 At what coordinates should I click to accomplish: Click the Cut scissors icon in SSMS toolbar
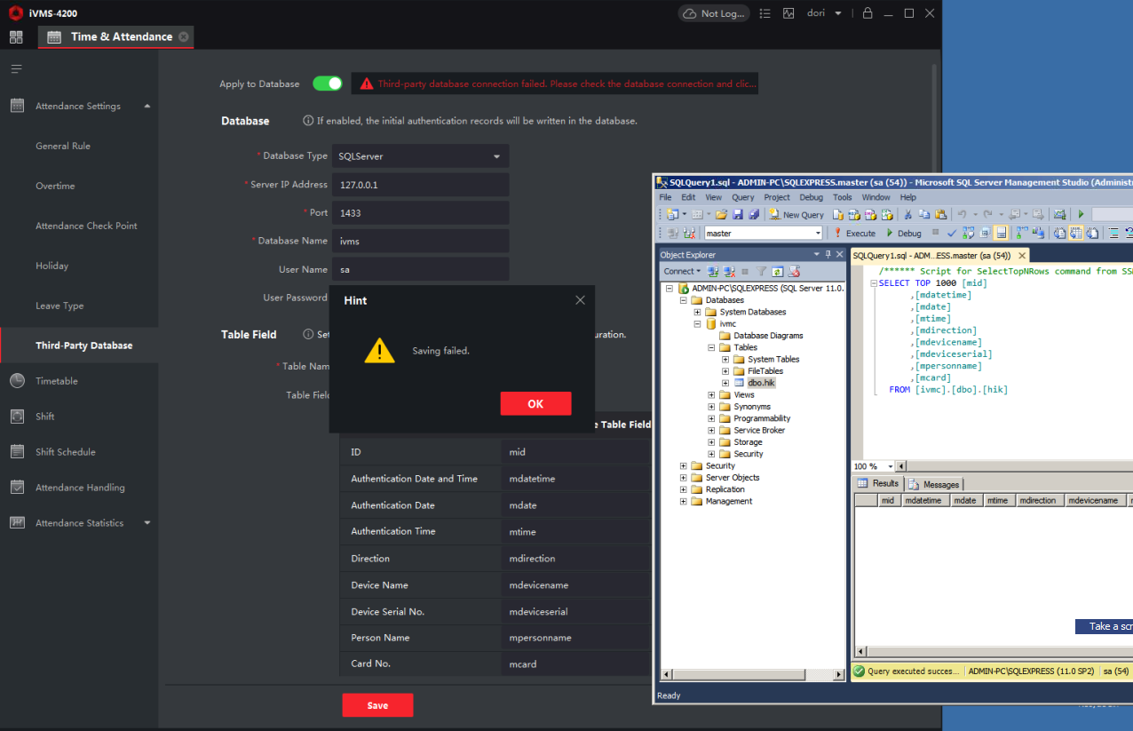pyautogui.click(x=907, y=214)
